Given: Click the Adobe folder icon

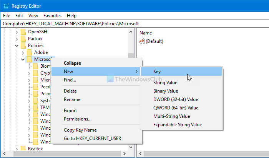Looking at the screenshot, I should pyautogui.click(x=29, y=52).
